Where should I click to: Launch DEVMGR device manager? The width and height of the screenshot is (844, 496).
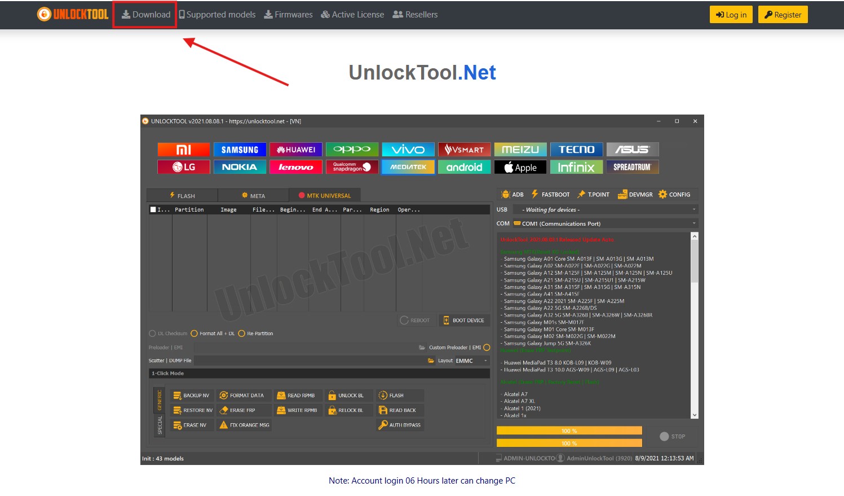point(635,195)
